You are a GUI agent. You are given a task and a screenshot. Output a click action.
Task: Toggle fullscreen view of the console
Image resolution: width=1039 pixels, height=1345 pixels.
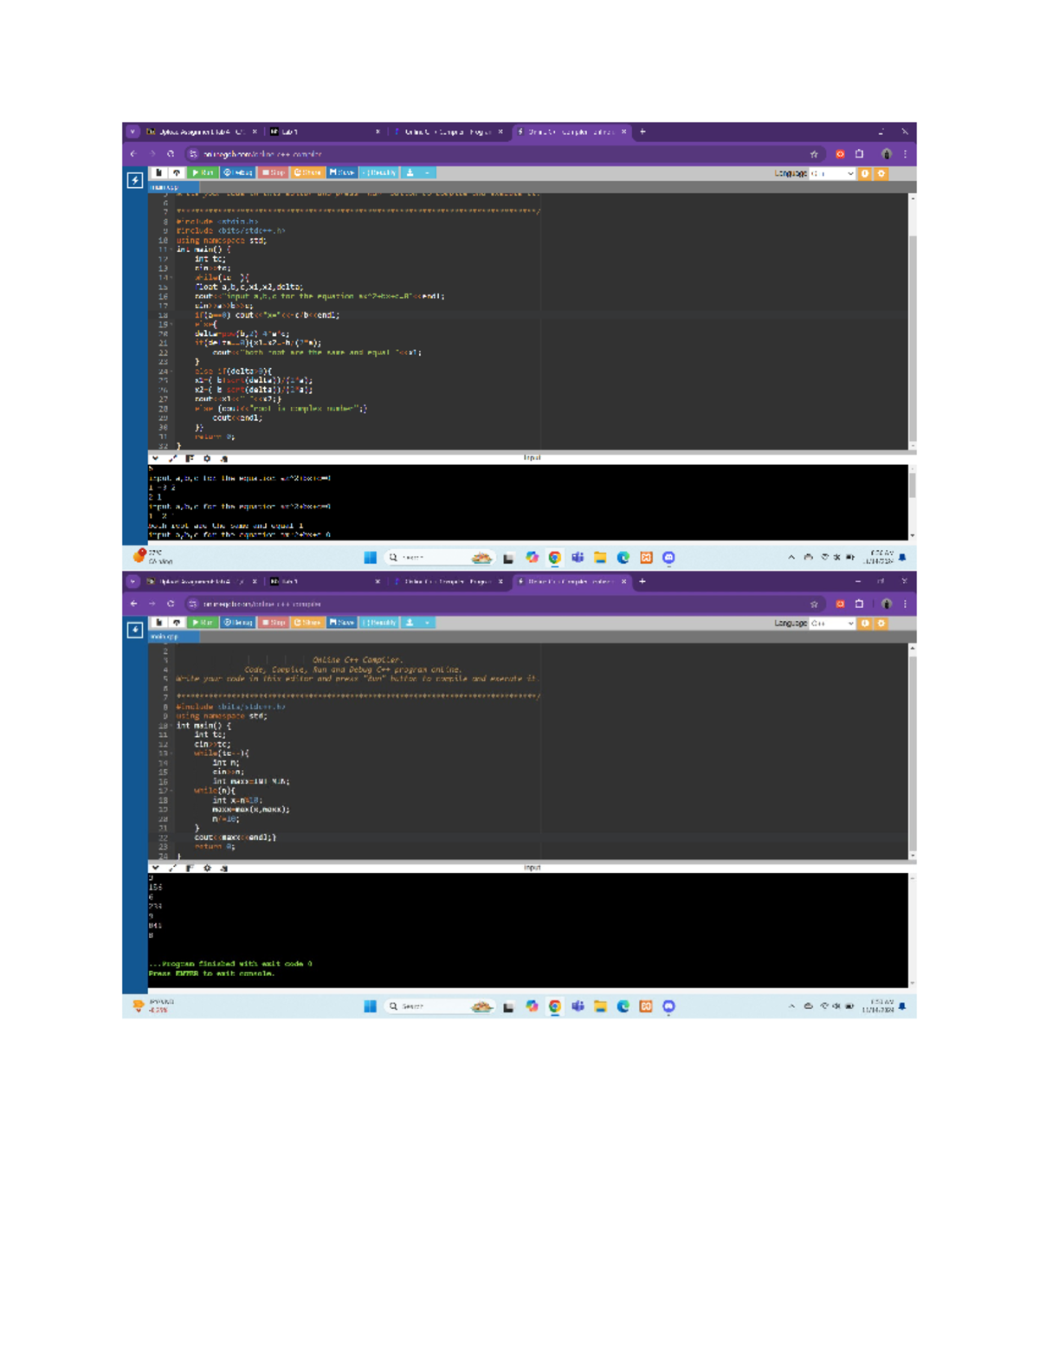pos(171,457)
